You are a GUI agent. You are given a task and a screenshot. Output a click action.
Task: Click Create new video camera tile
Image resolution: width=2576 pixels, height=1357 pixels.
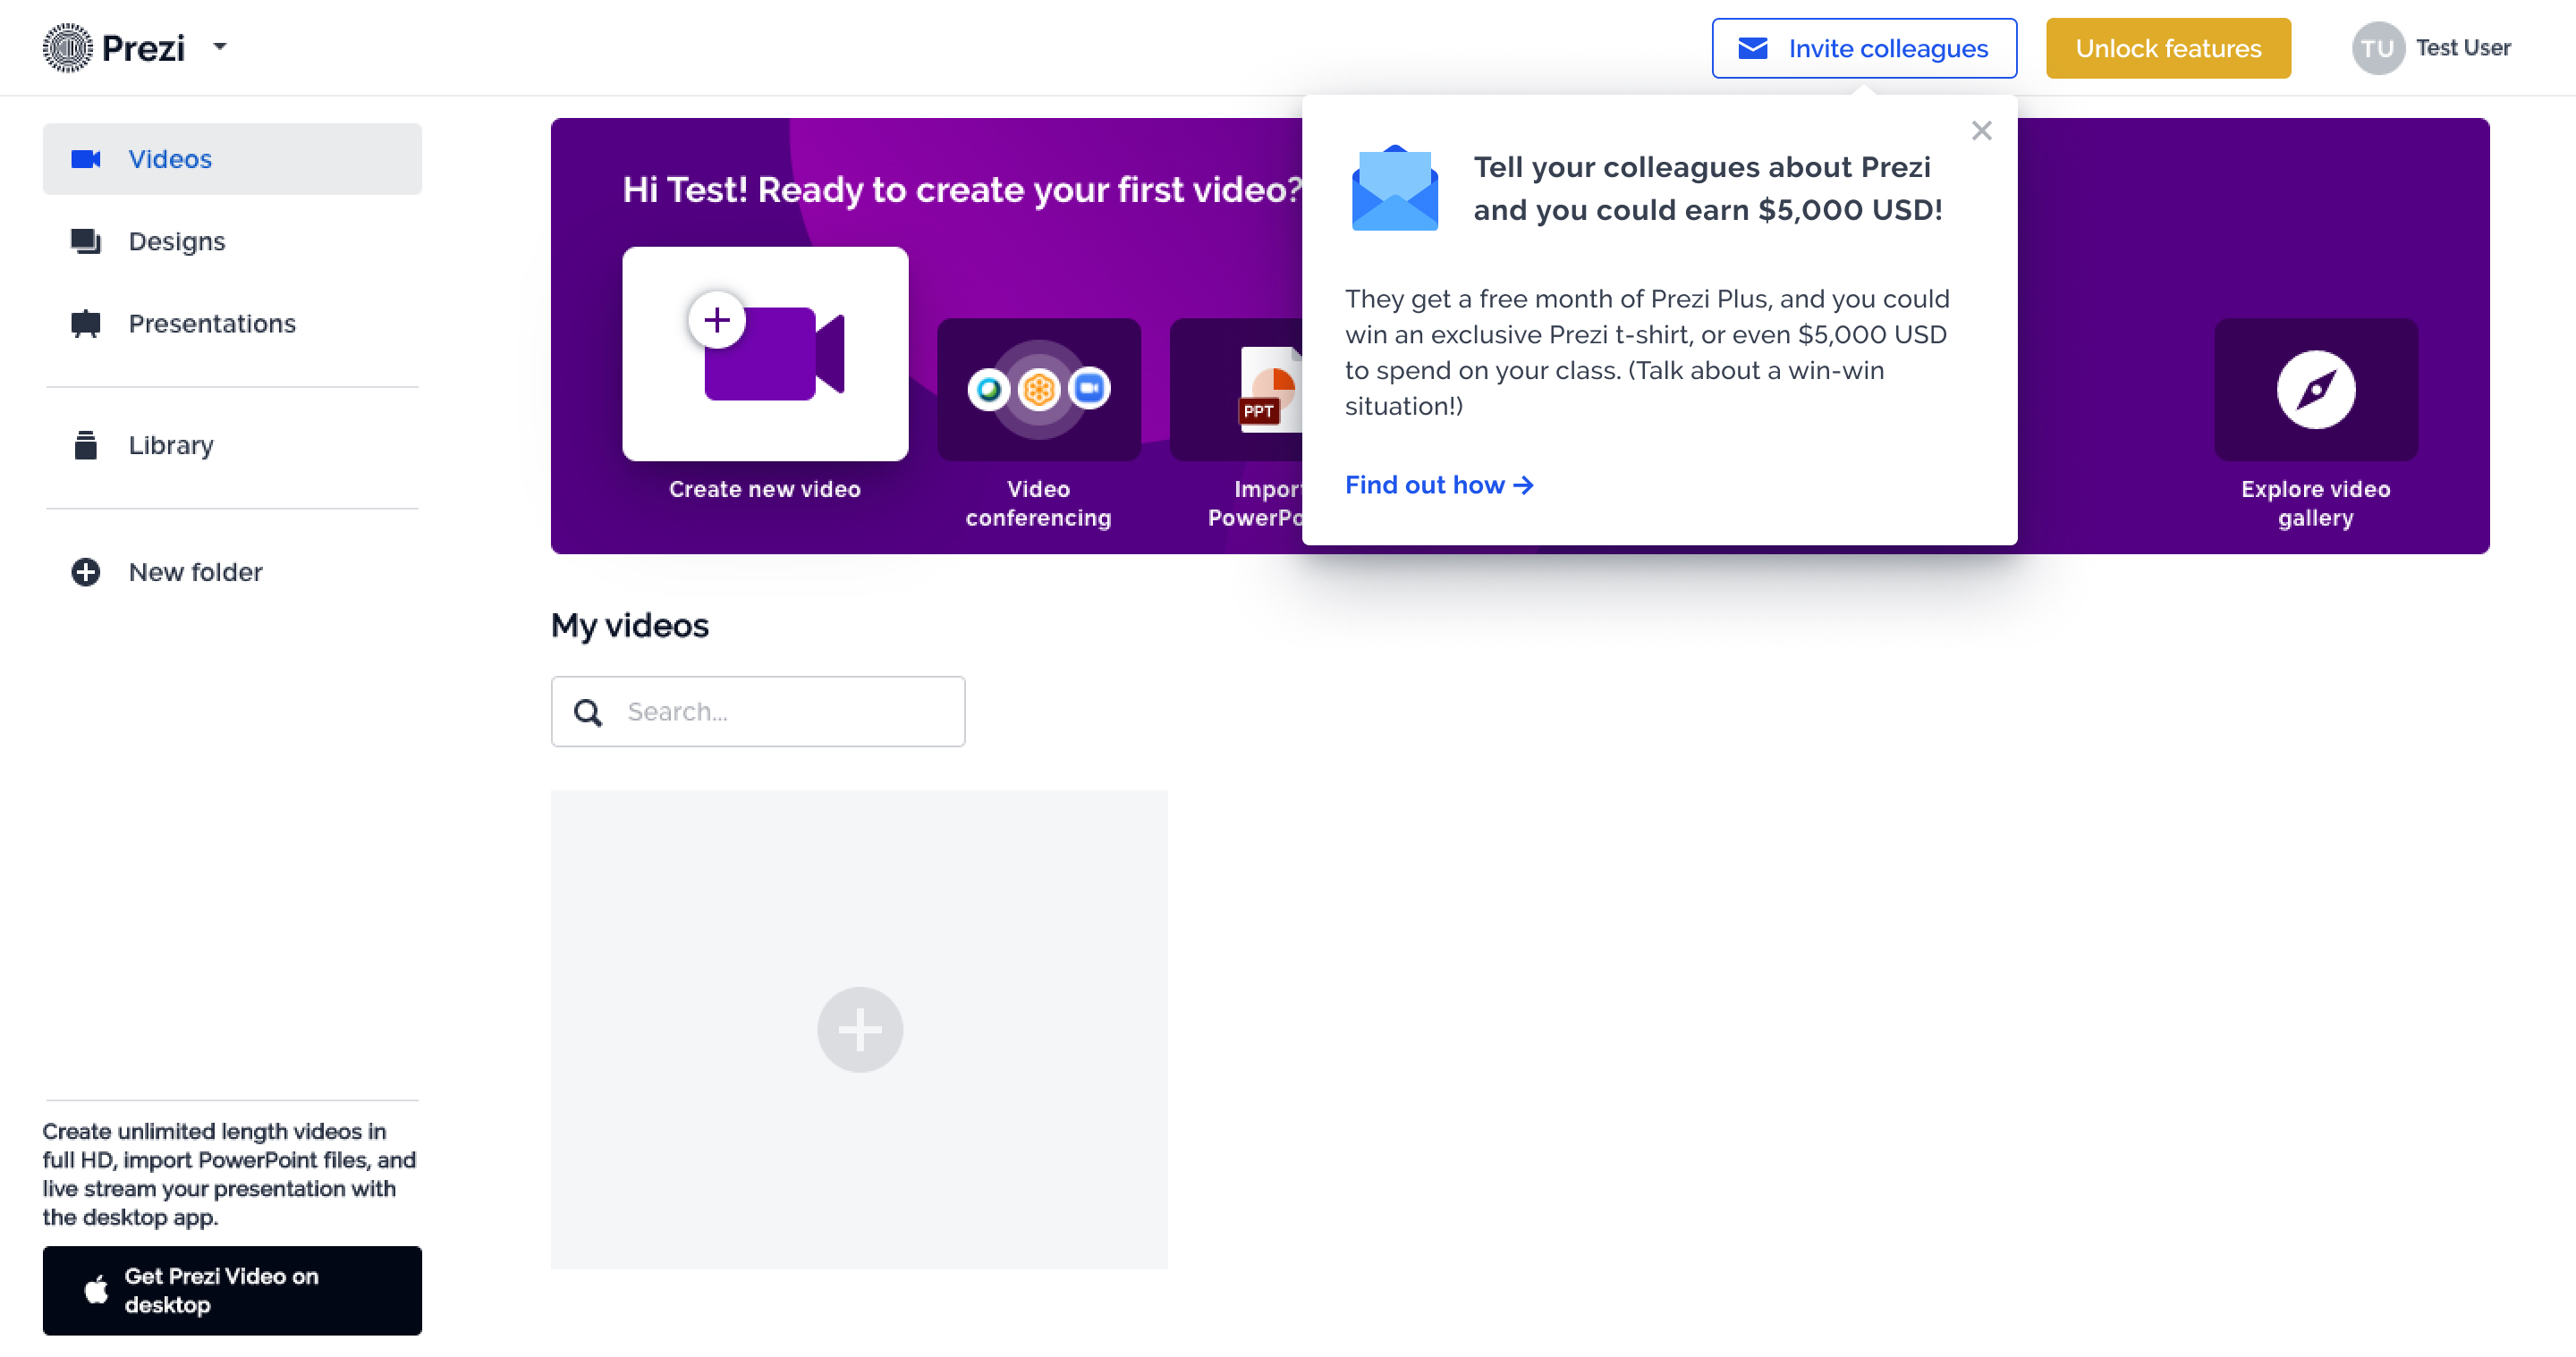(765, 354)
